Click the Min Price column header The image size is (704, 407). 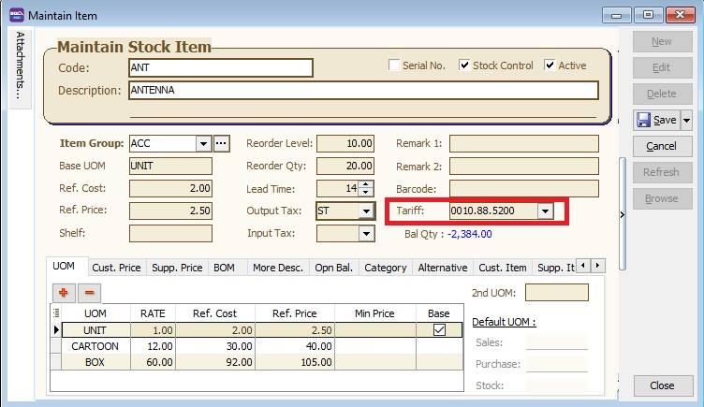pyautogui.click(x=374, y=313)
